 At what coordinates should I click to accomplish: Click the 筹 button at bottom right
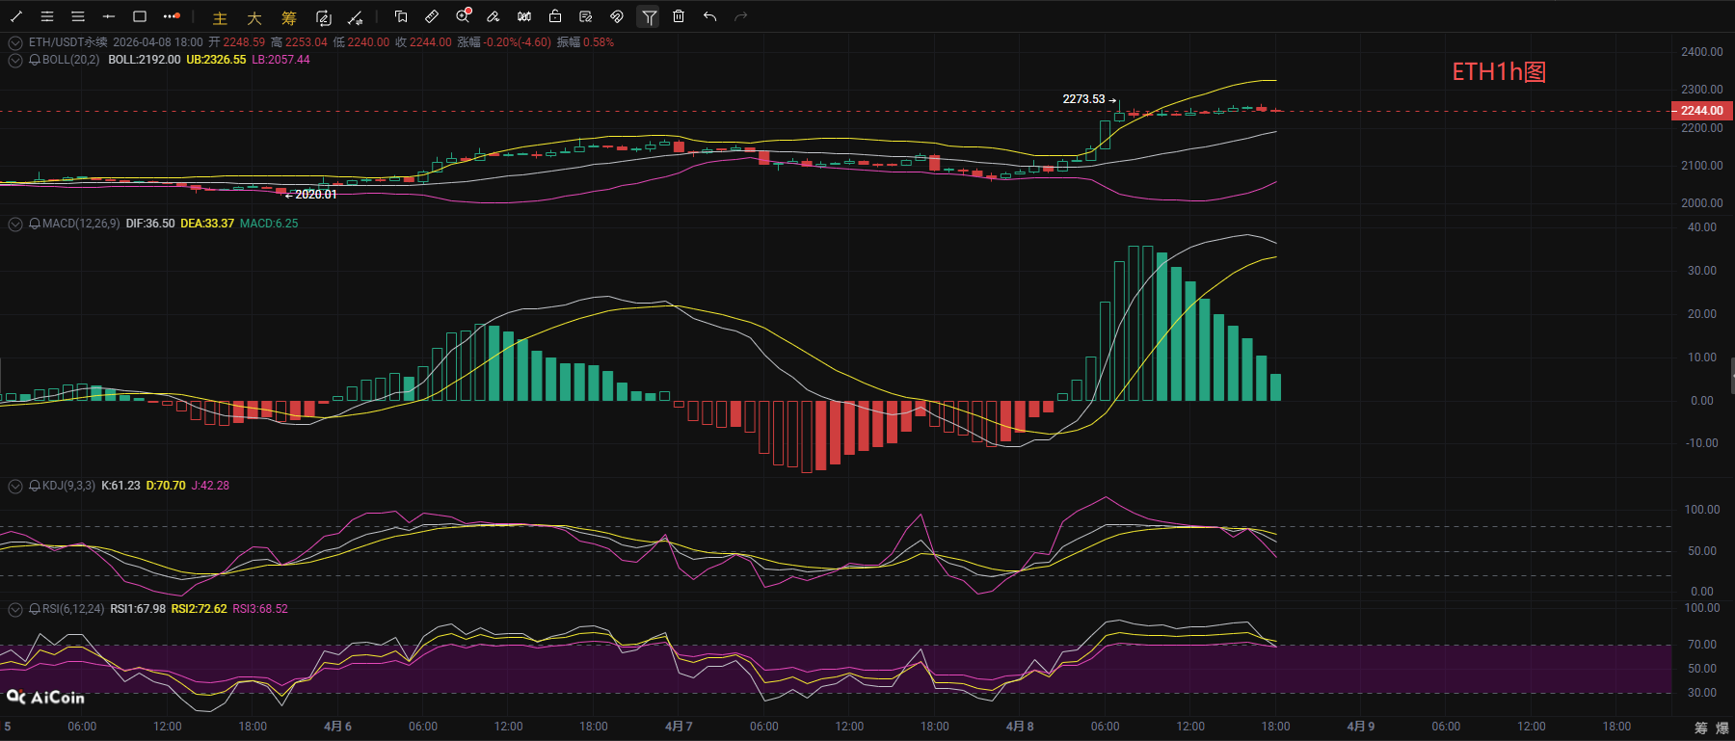(1700, 728)
